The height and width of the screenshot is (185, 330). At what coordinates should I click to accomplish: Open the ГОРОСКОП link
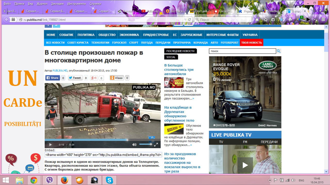119,43
